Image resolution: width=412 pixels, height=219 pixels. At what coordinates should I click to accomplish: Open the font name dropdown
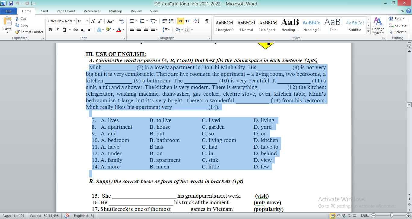74,21
